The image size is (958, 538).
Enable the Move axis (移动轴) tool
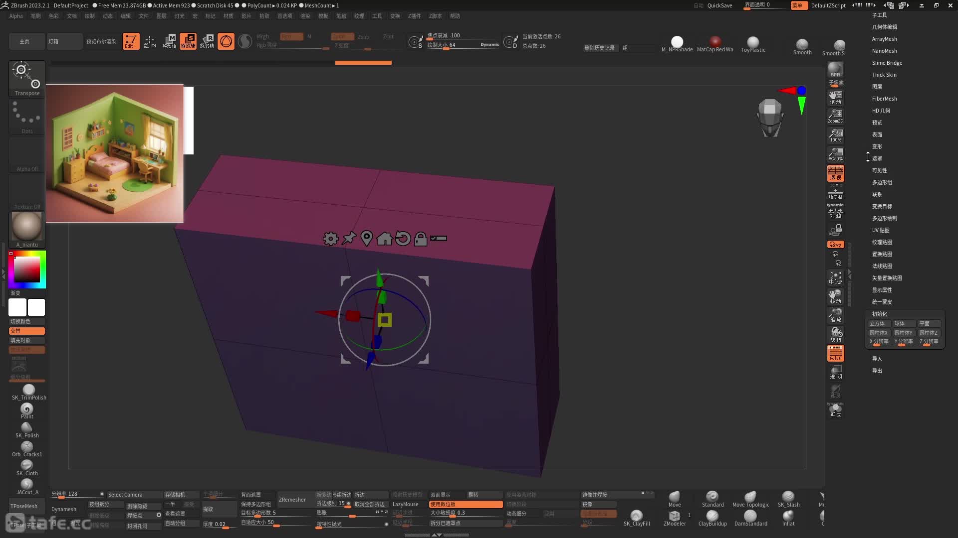(169, 41)
